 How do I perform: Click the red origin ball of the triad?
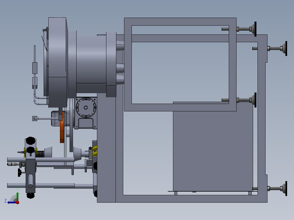[x=18, y=202]
